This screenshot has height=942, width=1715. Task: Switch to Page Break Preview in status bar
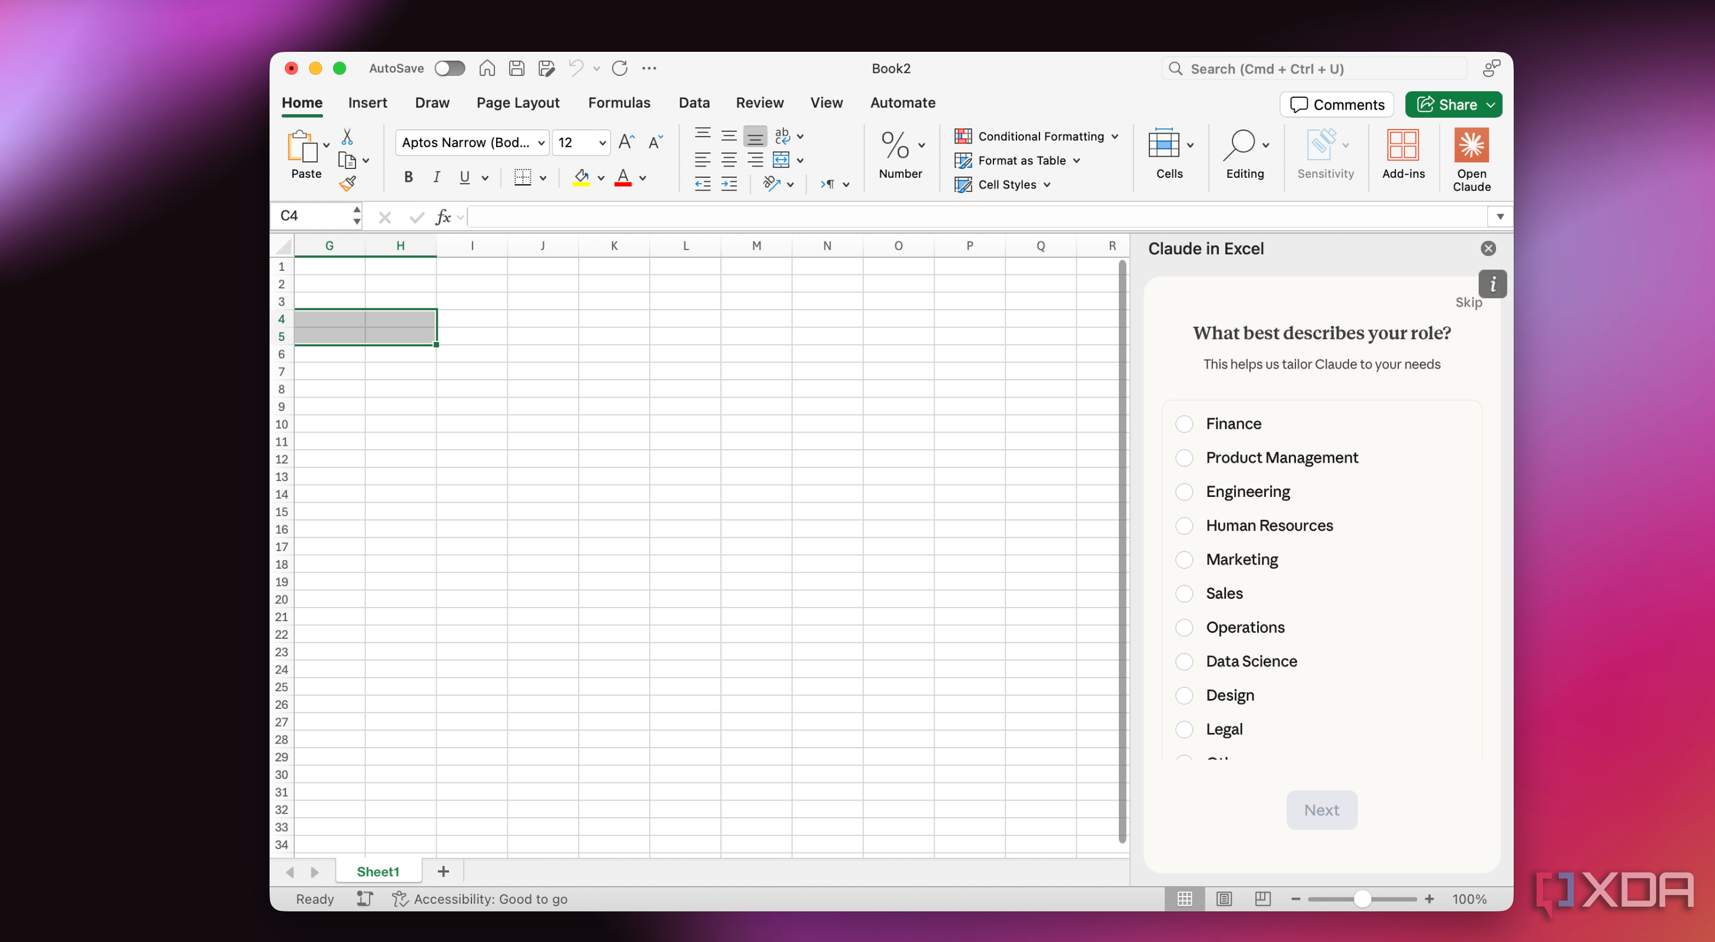pos(1262,898)
